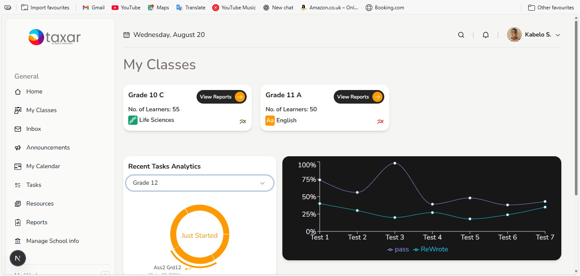
Task: View Reports for Grade 11 A
Action: [358, 97]
